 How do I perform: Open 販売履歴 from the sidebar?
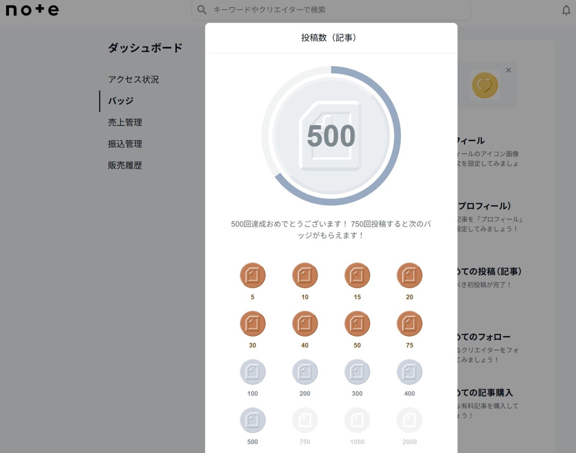[x=125, y=166]
